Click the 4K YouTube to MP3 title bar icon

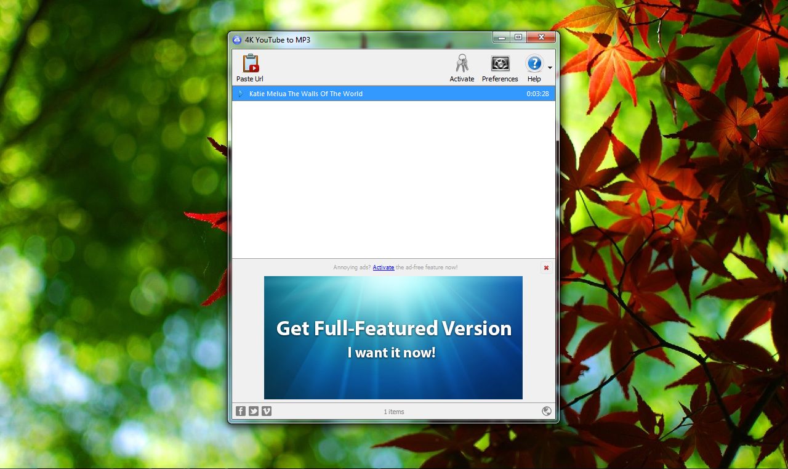click(237, 40)
